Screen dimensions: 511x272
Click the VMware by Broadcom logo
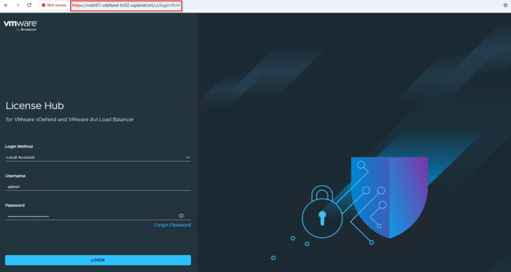pos(20,26)
